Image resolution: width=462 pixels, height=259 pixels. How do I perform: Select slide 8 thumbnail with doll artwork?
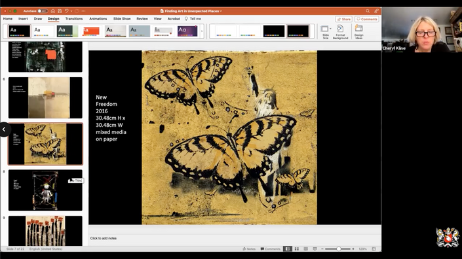[45, 190]
